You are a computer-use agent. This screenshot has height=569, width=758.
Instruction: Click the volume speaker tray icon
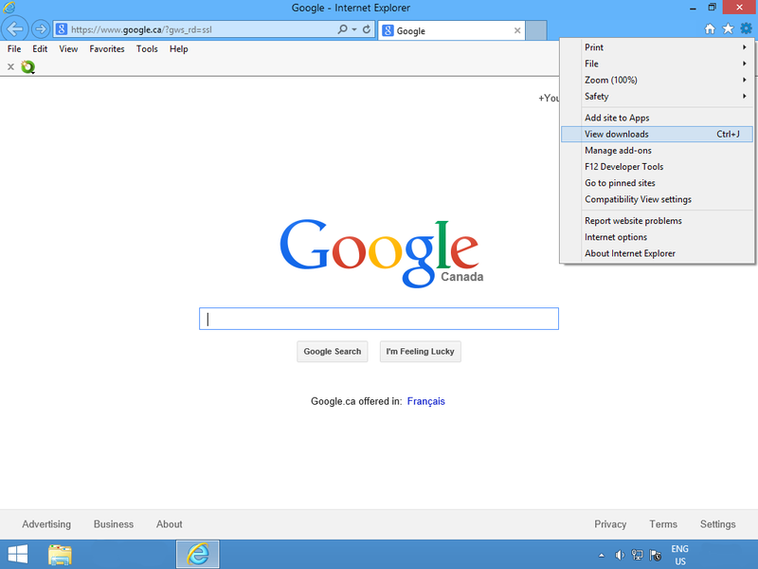tap(620, 555)
